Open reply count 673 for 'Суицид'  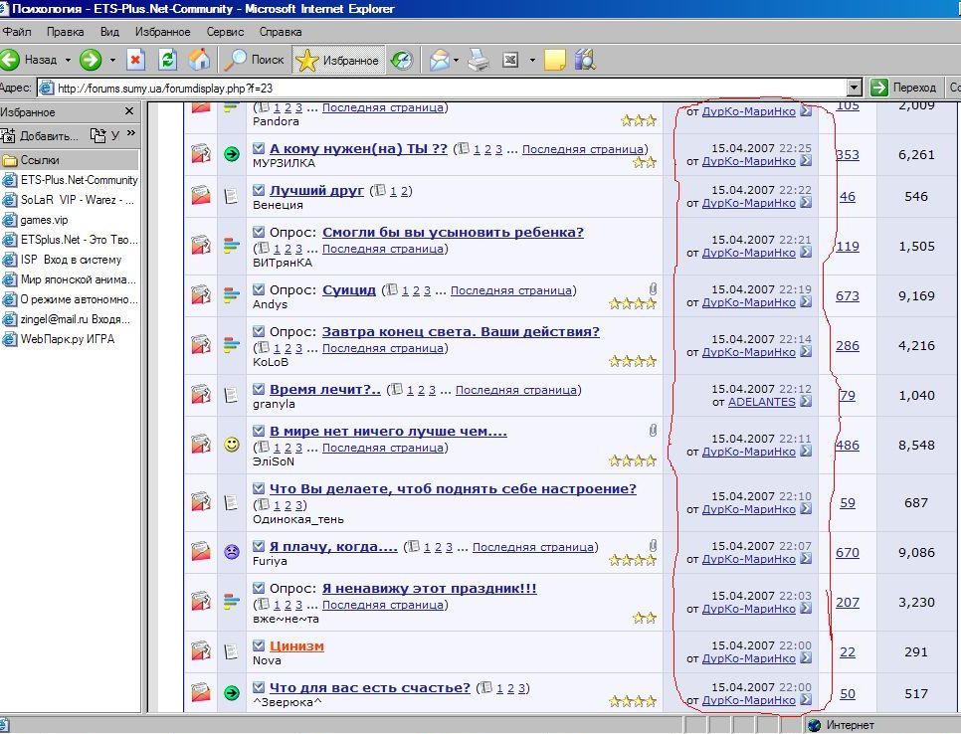click(848, 296)
